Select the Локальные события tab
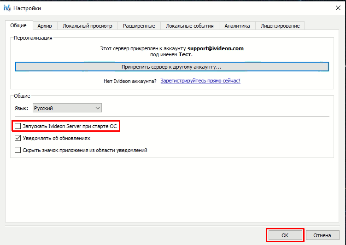Viewport: 346px width, 245px height. point(190,26)
